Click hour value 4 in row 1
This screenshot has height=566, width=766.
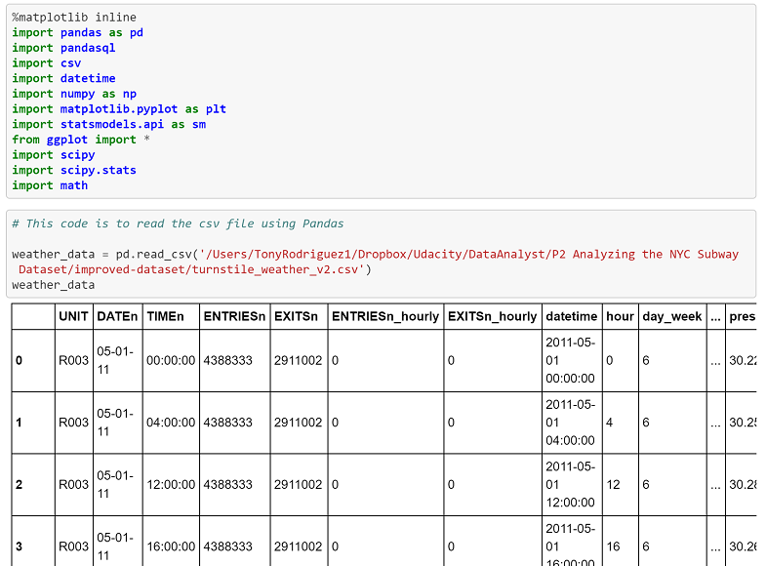610,423
